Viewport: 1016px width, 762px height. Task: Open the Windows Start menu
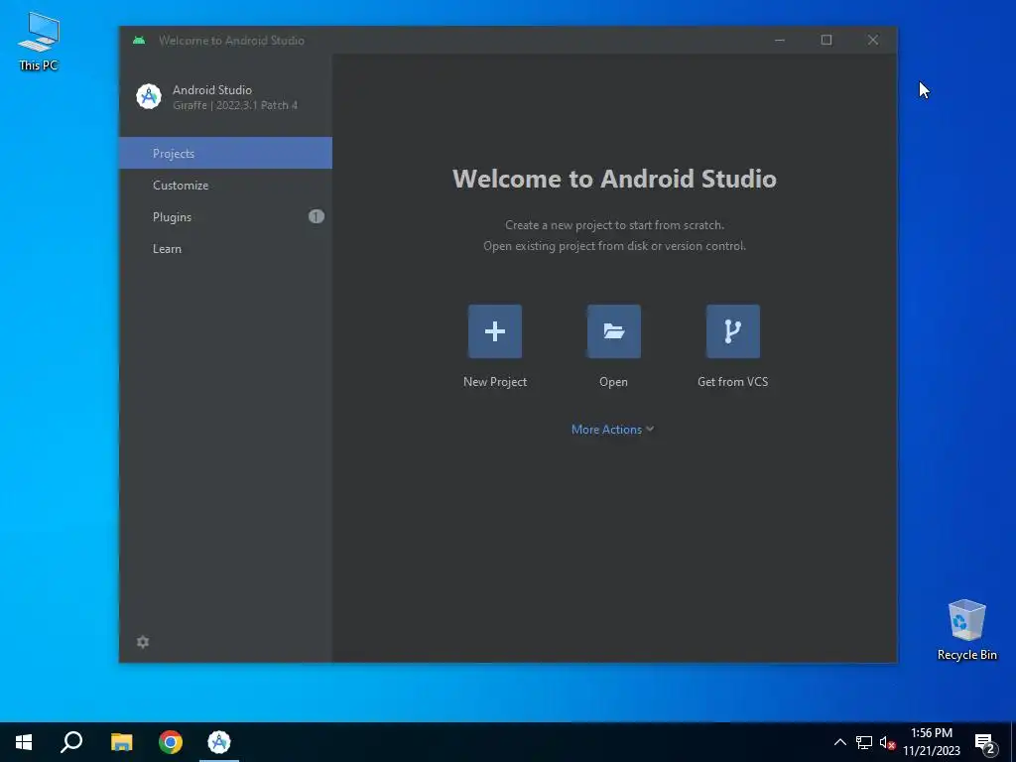coord(24,742)
